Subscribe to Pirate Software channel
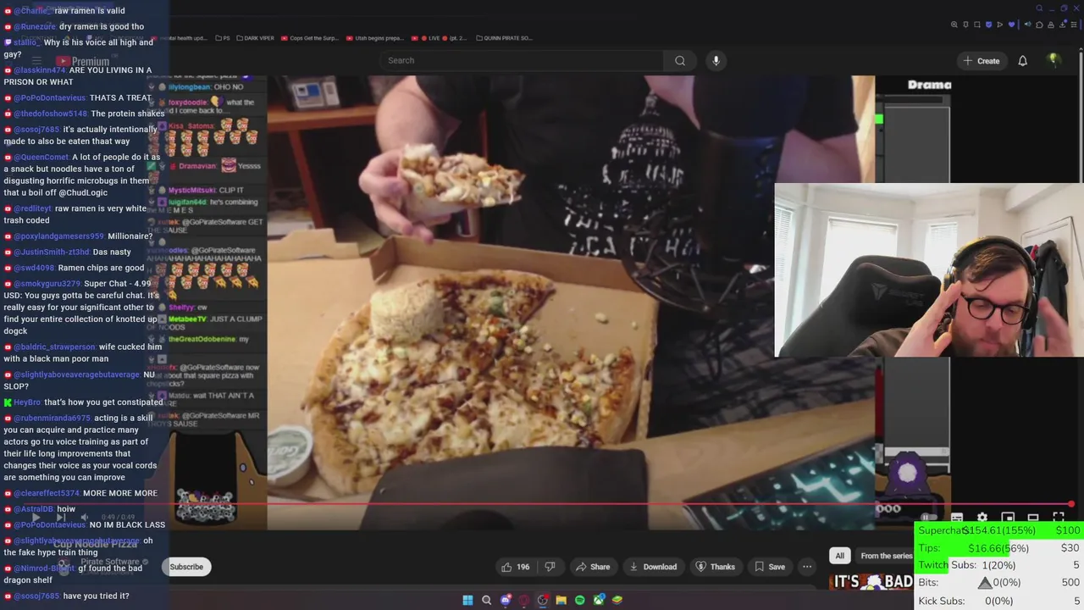 (186, 567)
